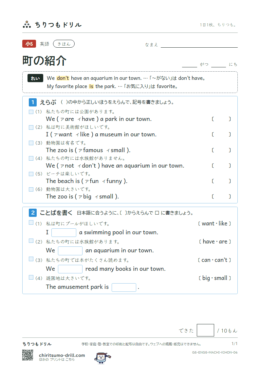Check the box for section 2 question (3)
The image size is (260, 369).
(x=31, y=259)
